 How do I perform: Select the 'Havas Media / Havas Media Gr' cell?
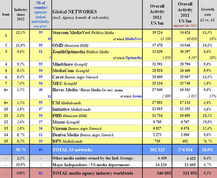pyautogui.click(x=87, y=90)
